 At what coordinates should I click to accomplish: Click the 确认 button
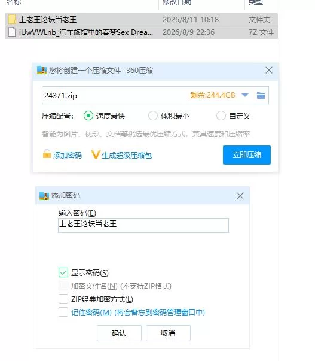pyautogui.click(x=119, y=333)
